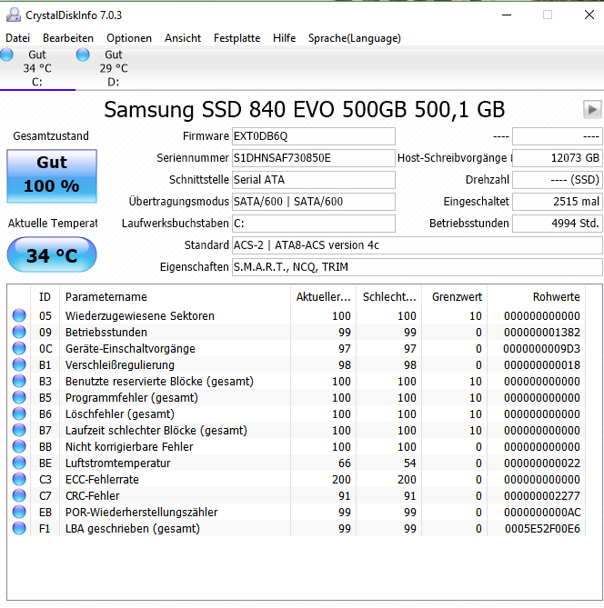Image resolution: width=604 pixels, height=608 pixels.
Task: Click status orb for Benutzte reservierte Blöcke
Action: [19, 381]
